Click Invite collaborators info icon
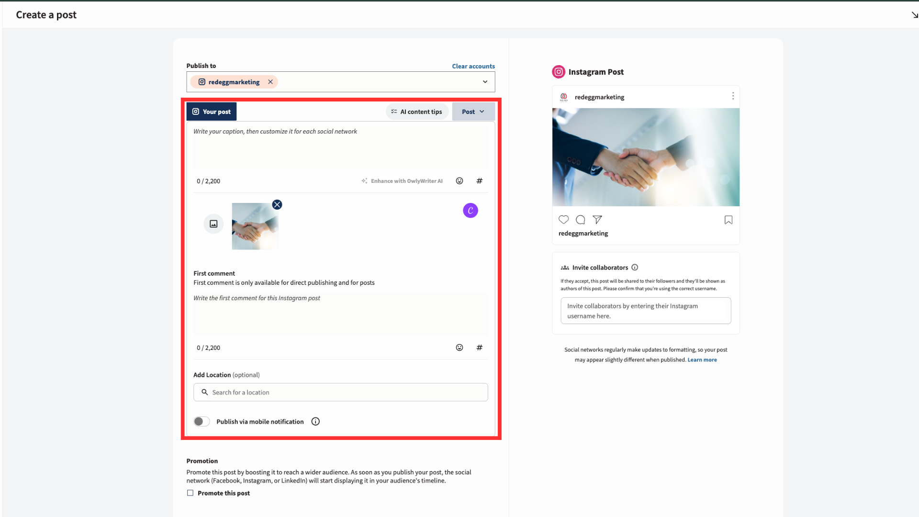Screen dimensions: 919x517 click(x=635, y=268)
